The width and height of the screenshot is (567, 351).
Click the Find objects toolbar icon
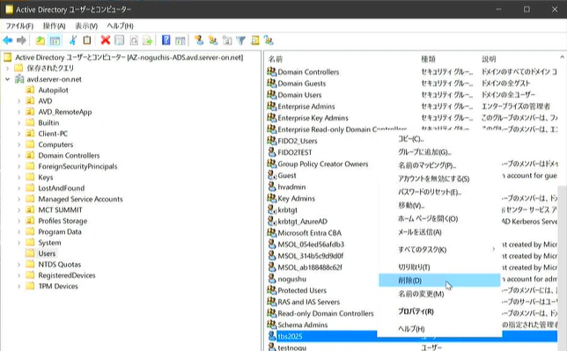pos(255,40)
